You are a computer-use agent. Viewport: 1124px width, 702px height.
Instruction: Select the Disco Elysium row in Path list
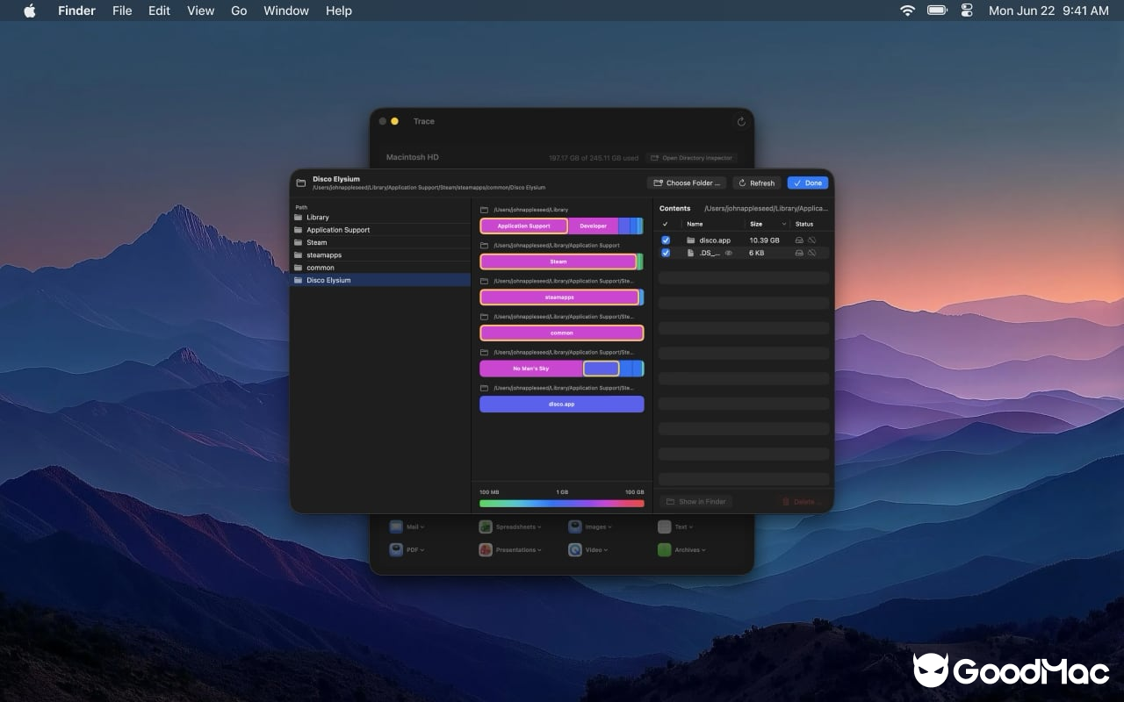tap(380, 280)
